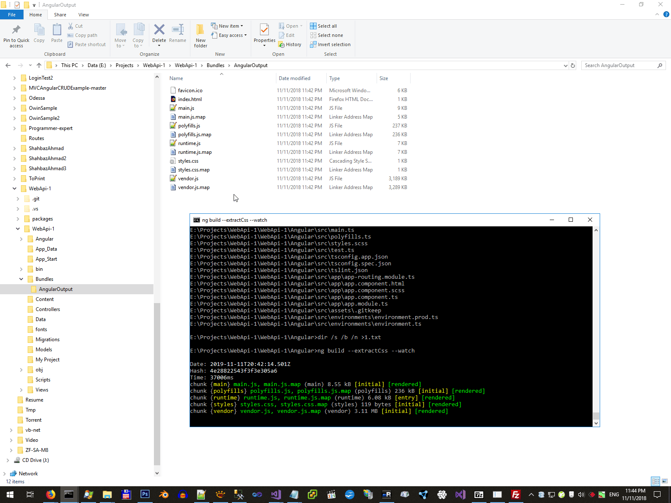Open the volume control in system tray
Image resolution: width=671 pixels, height=503 pixels.
tap(581, 495)
